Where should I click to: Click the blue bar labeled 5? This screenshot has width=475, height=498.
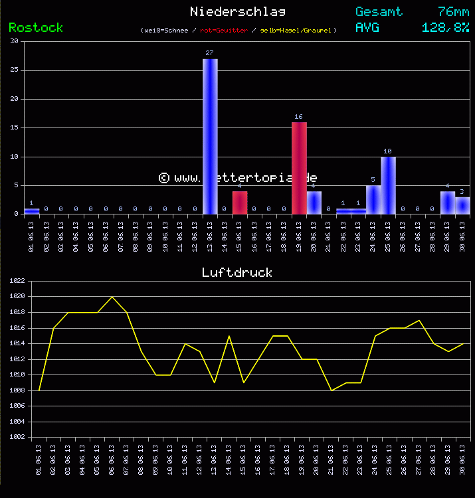pos(373,199)
